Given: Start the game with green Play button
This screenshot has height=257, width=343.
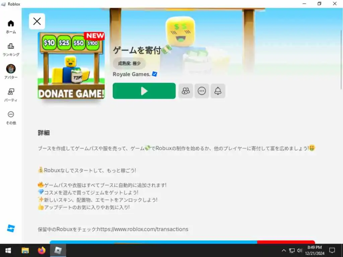Looking at the screenshot, I should point(144,91).
